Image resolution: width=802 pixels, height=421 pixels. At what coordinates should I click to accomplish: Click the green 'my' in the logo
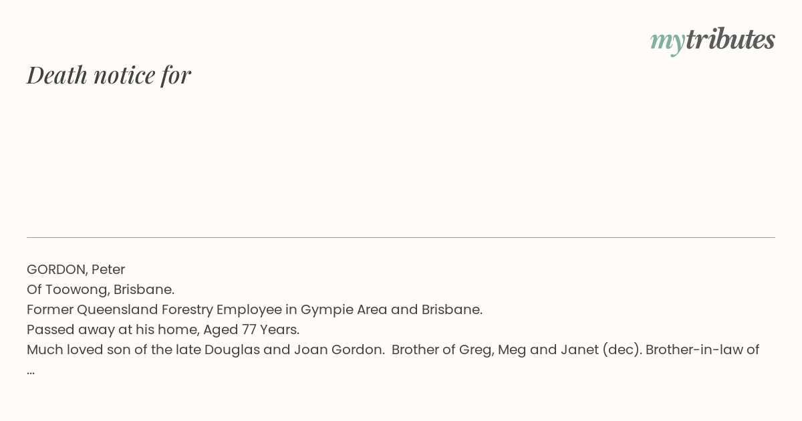667,42
